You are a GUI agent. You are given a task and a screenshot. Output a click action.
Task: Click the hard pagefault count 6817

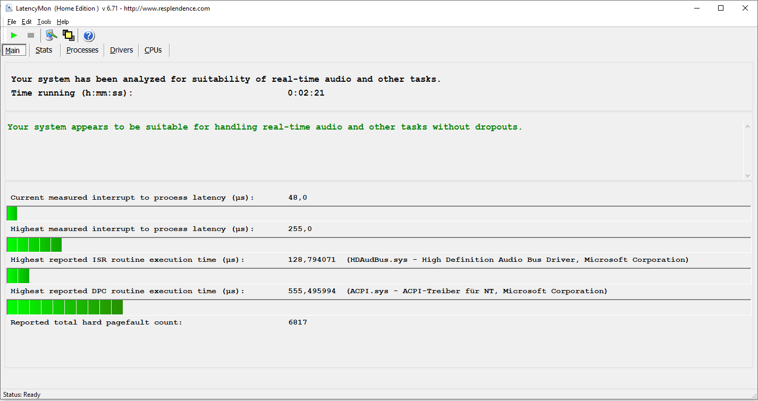click(x=298, y=322)
